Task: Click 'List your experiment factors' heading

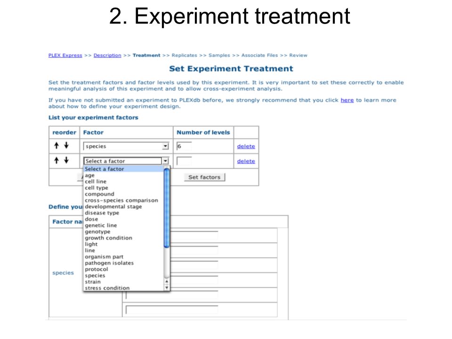Action: pyautogui.click(x=93, y=118)
